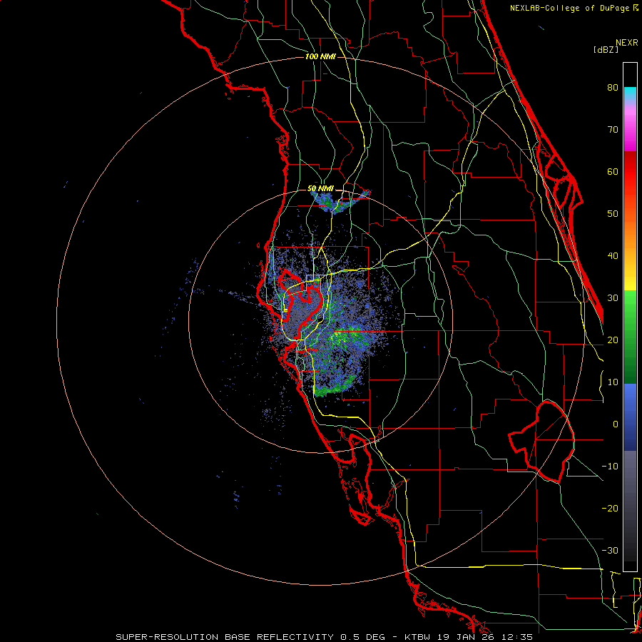Click the 30 dBZ scale value
Image resolution: width=642 pixels, height=642 pixels.
[613, 298]
